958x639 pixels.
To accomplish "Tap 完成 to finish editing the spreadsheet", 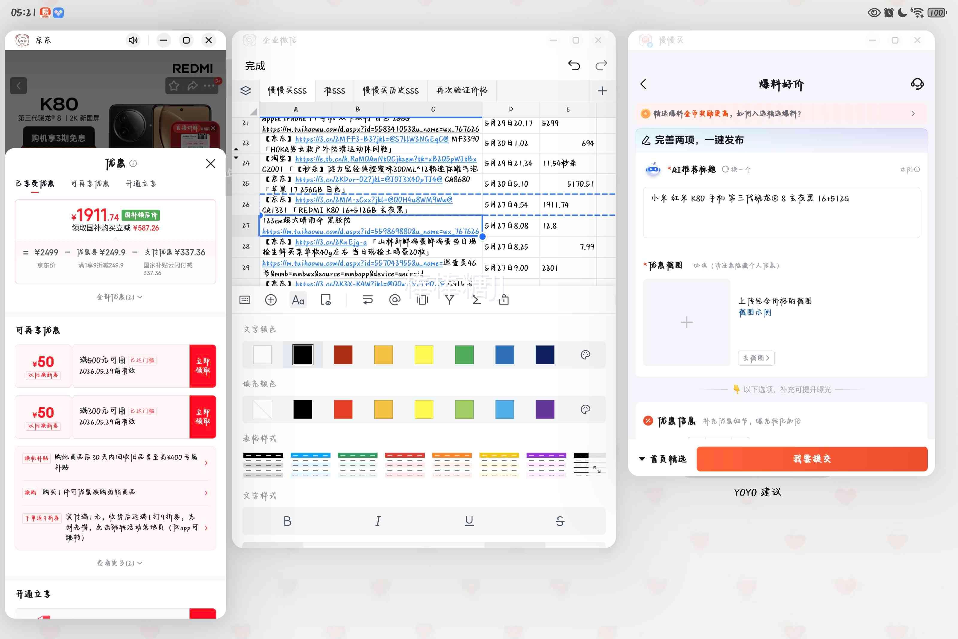I will point(255,66).
